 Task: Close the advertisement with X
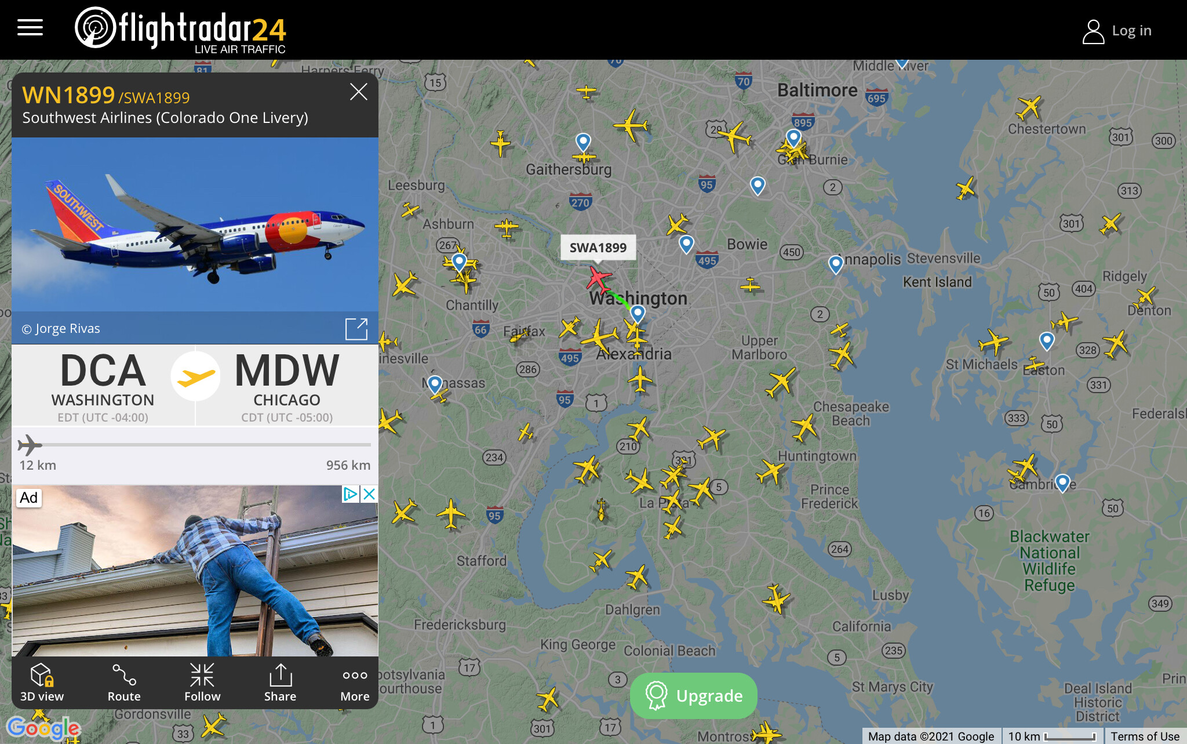pyautogui.click(x=369, y=494)
